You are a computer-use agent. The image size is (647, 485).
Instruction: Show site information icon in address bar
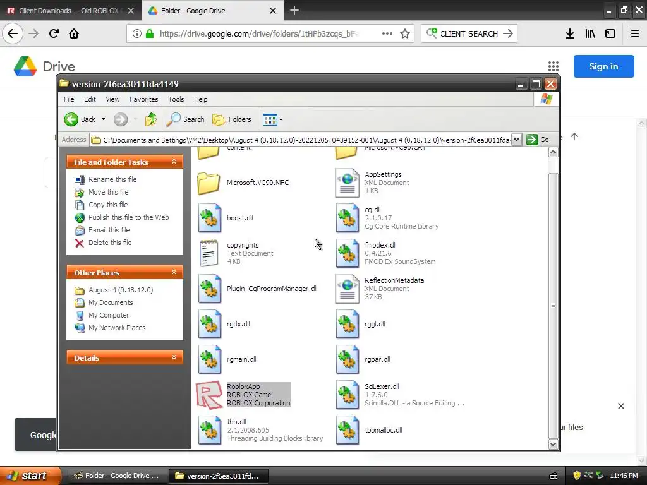[x=137, y=34]
